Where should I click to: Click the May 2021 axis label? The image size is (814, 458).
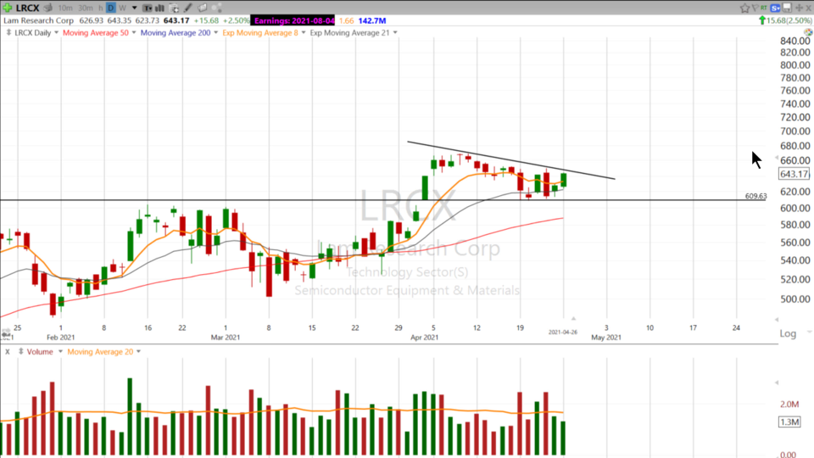tap(605, 337)
